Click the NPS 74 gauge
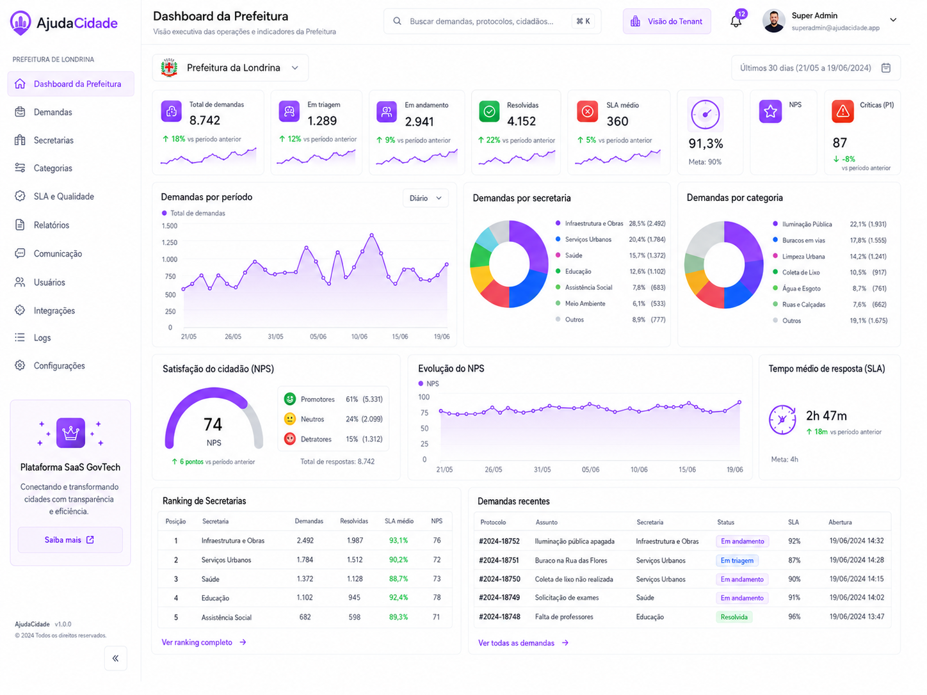The image size is (927, 695). pos(214,419)
